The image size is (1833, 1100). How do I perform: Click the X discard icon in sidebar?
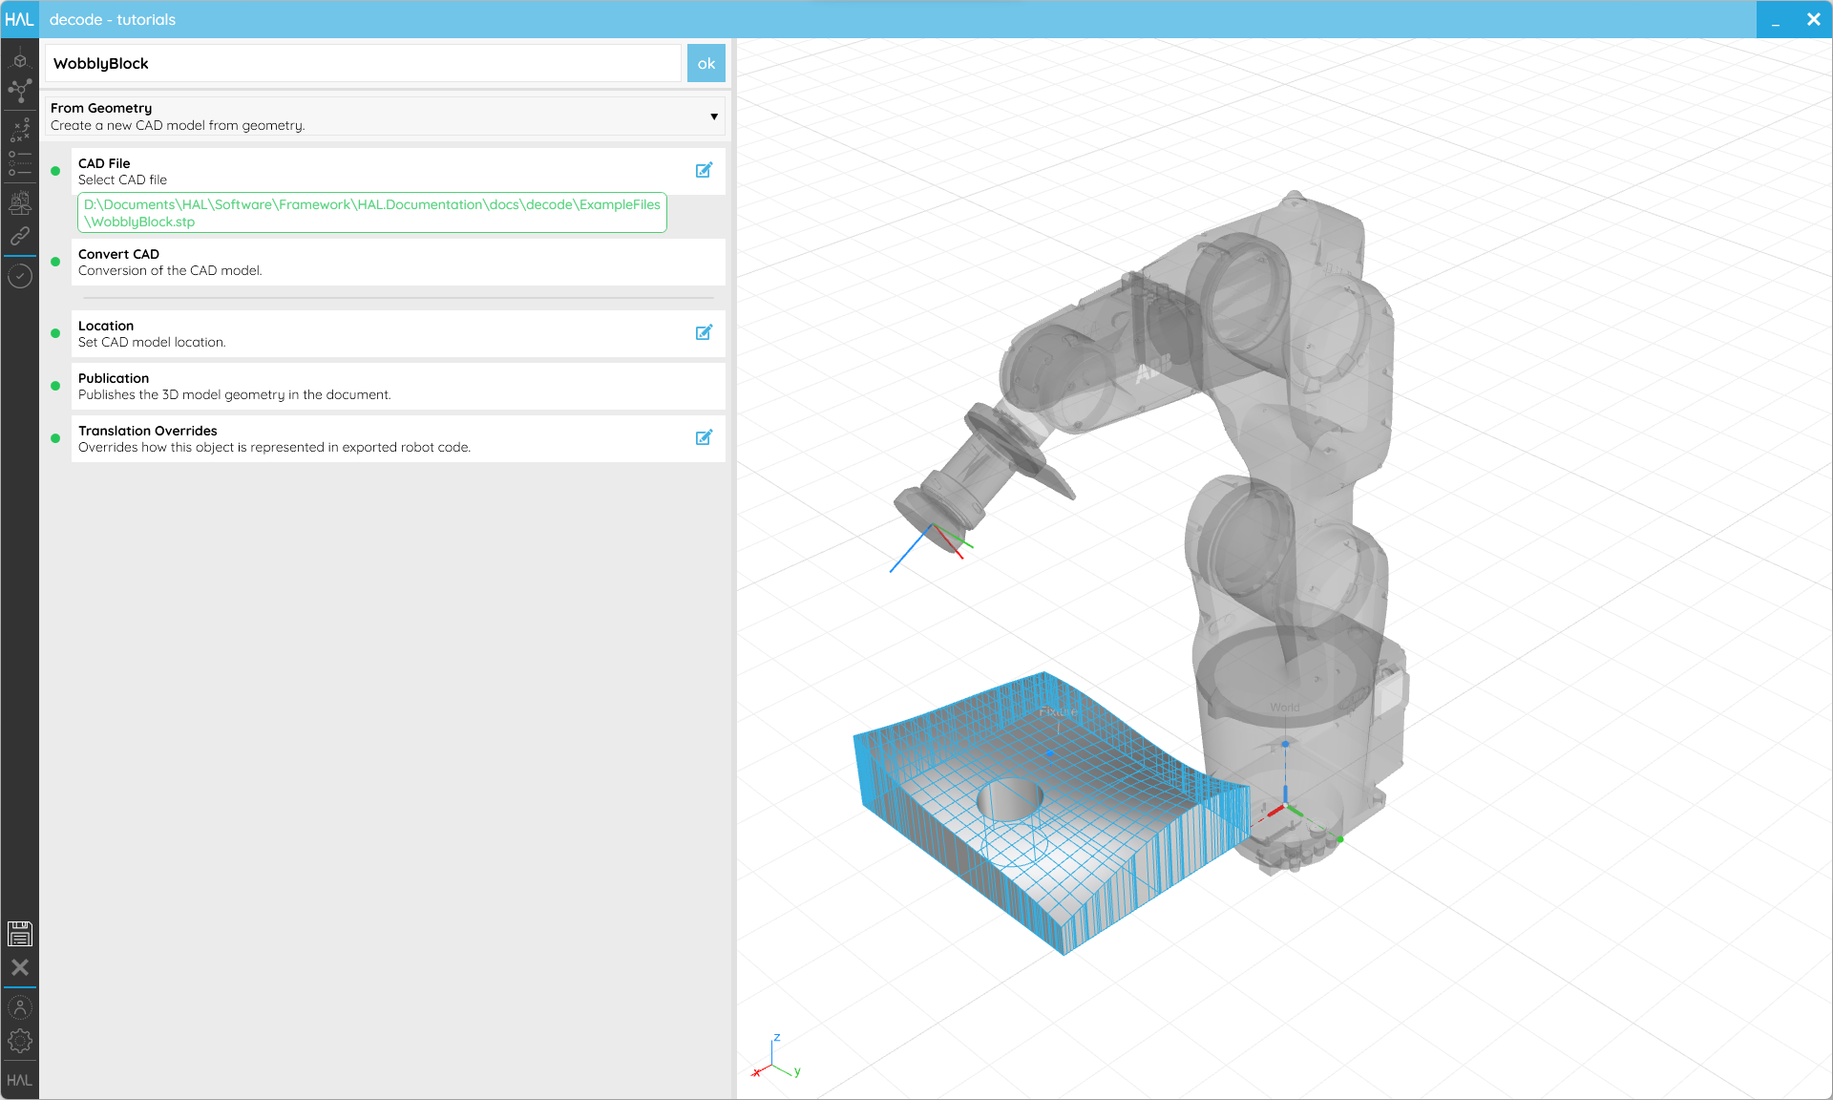(19, 967)
